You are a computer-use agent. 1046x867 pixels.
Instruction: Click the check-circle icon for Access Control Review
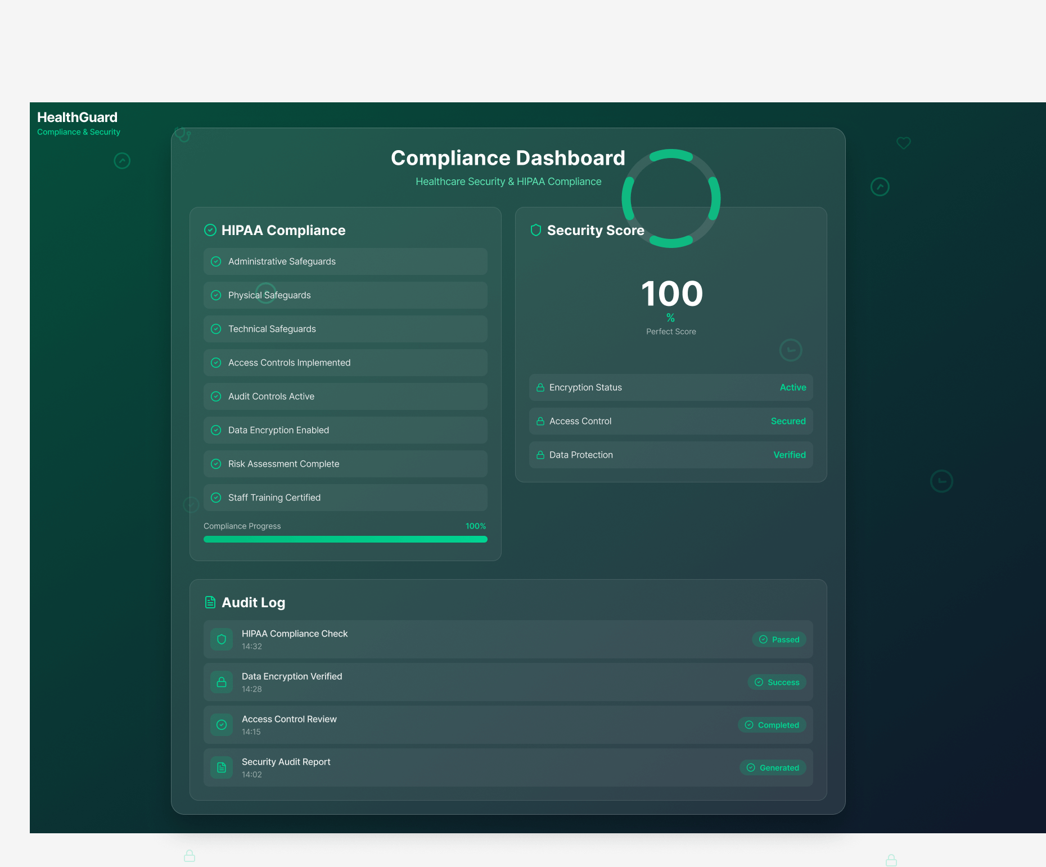(x=222, y=725)
